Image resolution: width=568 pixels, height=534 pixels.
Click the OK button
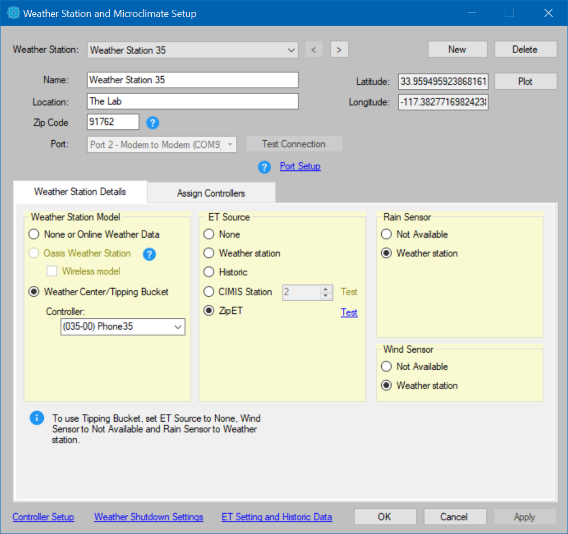(385, 516)
